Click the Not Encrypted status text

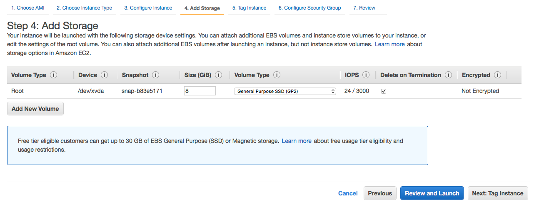(x=480, y=91)
